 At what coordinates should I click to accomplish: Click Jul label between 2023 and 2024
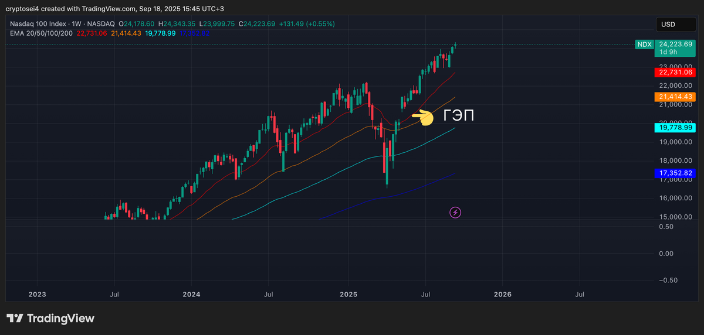click(114, 293)
